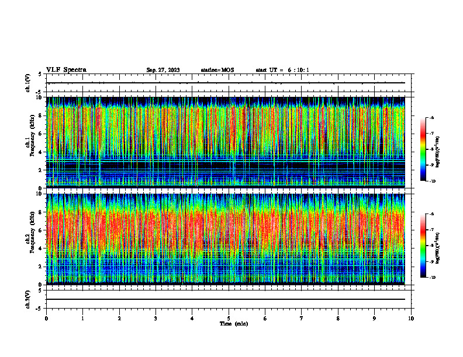Viewport: 463px width, 357px height.
Task: Click the "ch.1(V)" axis label
Action: pyautogui.click(x=28, y=83)
